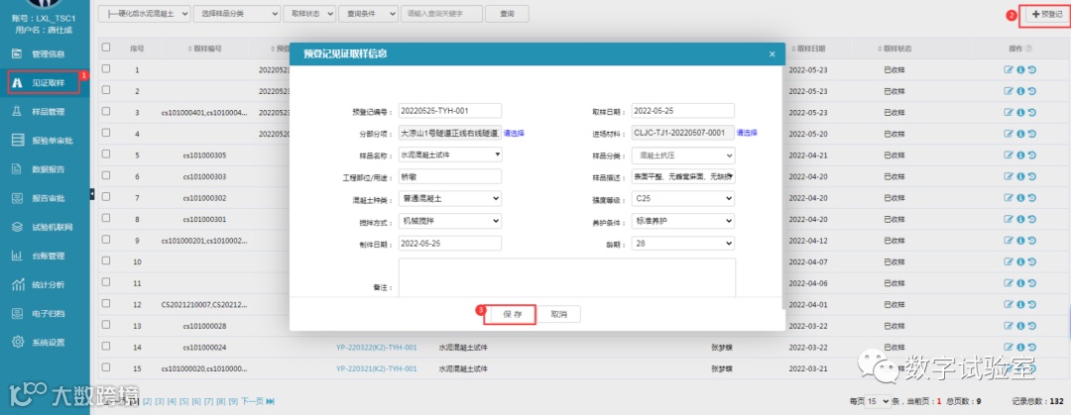
Task: Open 样品管理 in the sidebar
Action: pyautogui.click(x=45, y=111)
